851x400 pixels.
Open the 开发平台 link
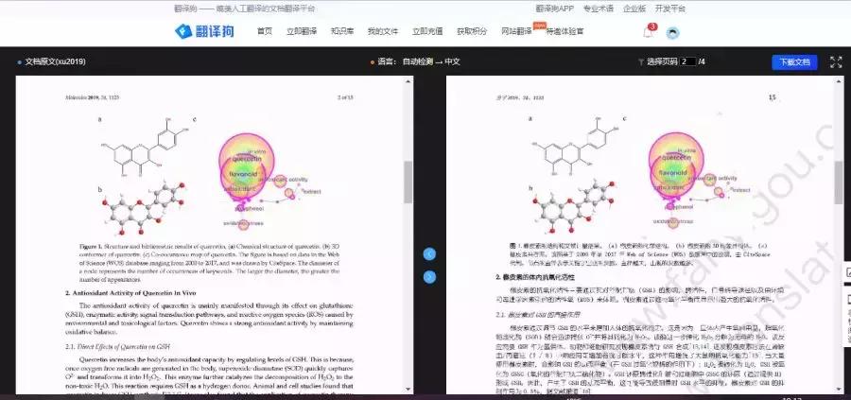coord(670,9)
